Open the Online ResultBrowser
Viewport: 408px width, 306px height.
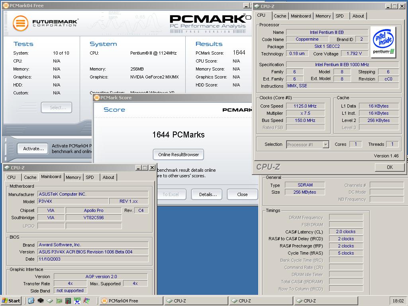point(178,155)
